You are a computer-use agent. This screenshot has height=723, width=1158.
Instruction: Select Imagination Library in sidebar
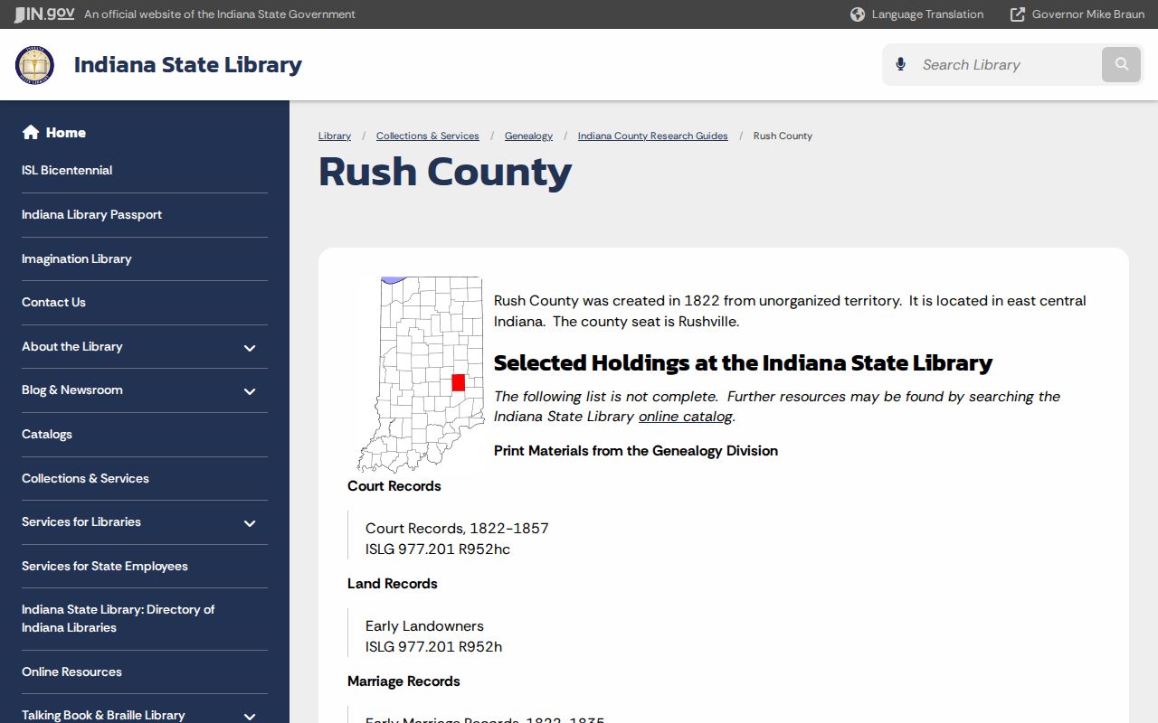coord(77,258)
